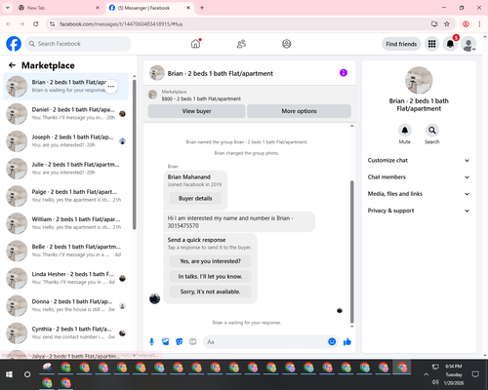Viewport: 488px width, 390px height.
Task: Switch to the New Tab browser tab
Action: click(x=59, y=8)
